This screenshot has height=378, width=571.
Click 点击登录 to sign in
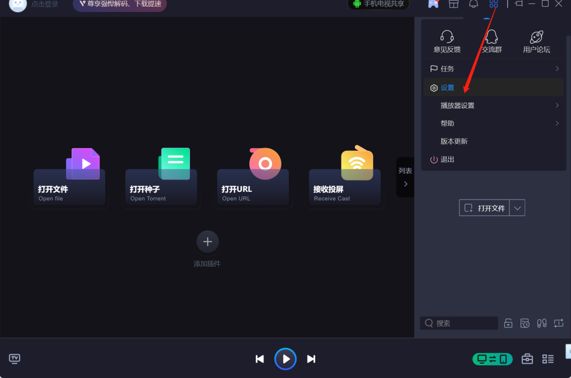click(x=45, y=4)
